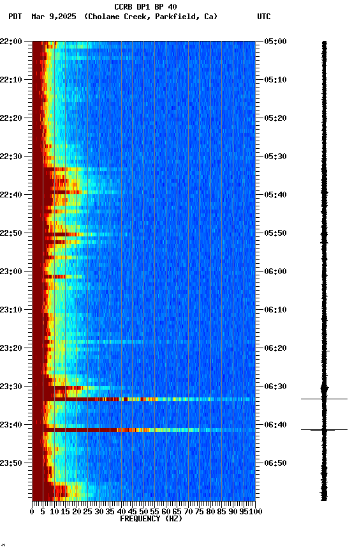Click the 22:40 PDT time label
Screen dimensions: 352x552
(11, 195)
